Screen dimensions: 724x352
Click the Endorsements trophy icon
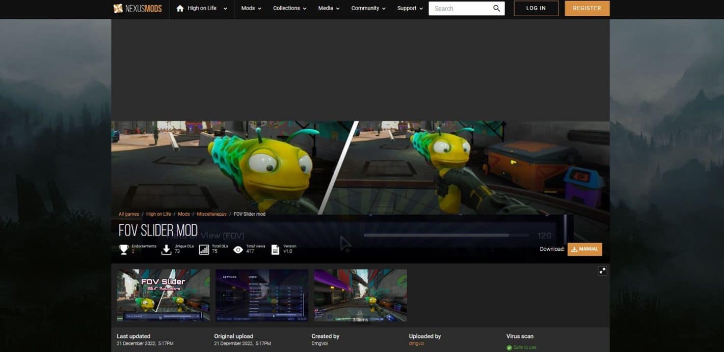124,249
